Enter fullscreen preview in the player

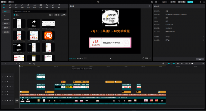150,58
